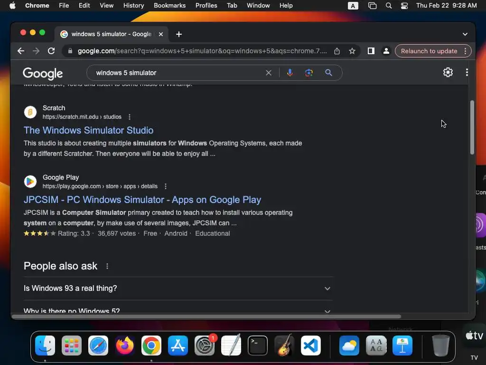Viewport: 486px width, 365px height.
Task: Open the Chrome three-dot menu beside Relaunch to update
Action: [x=465, y=51]
